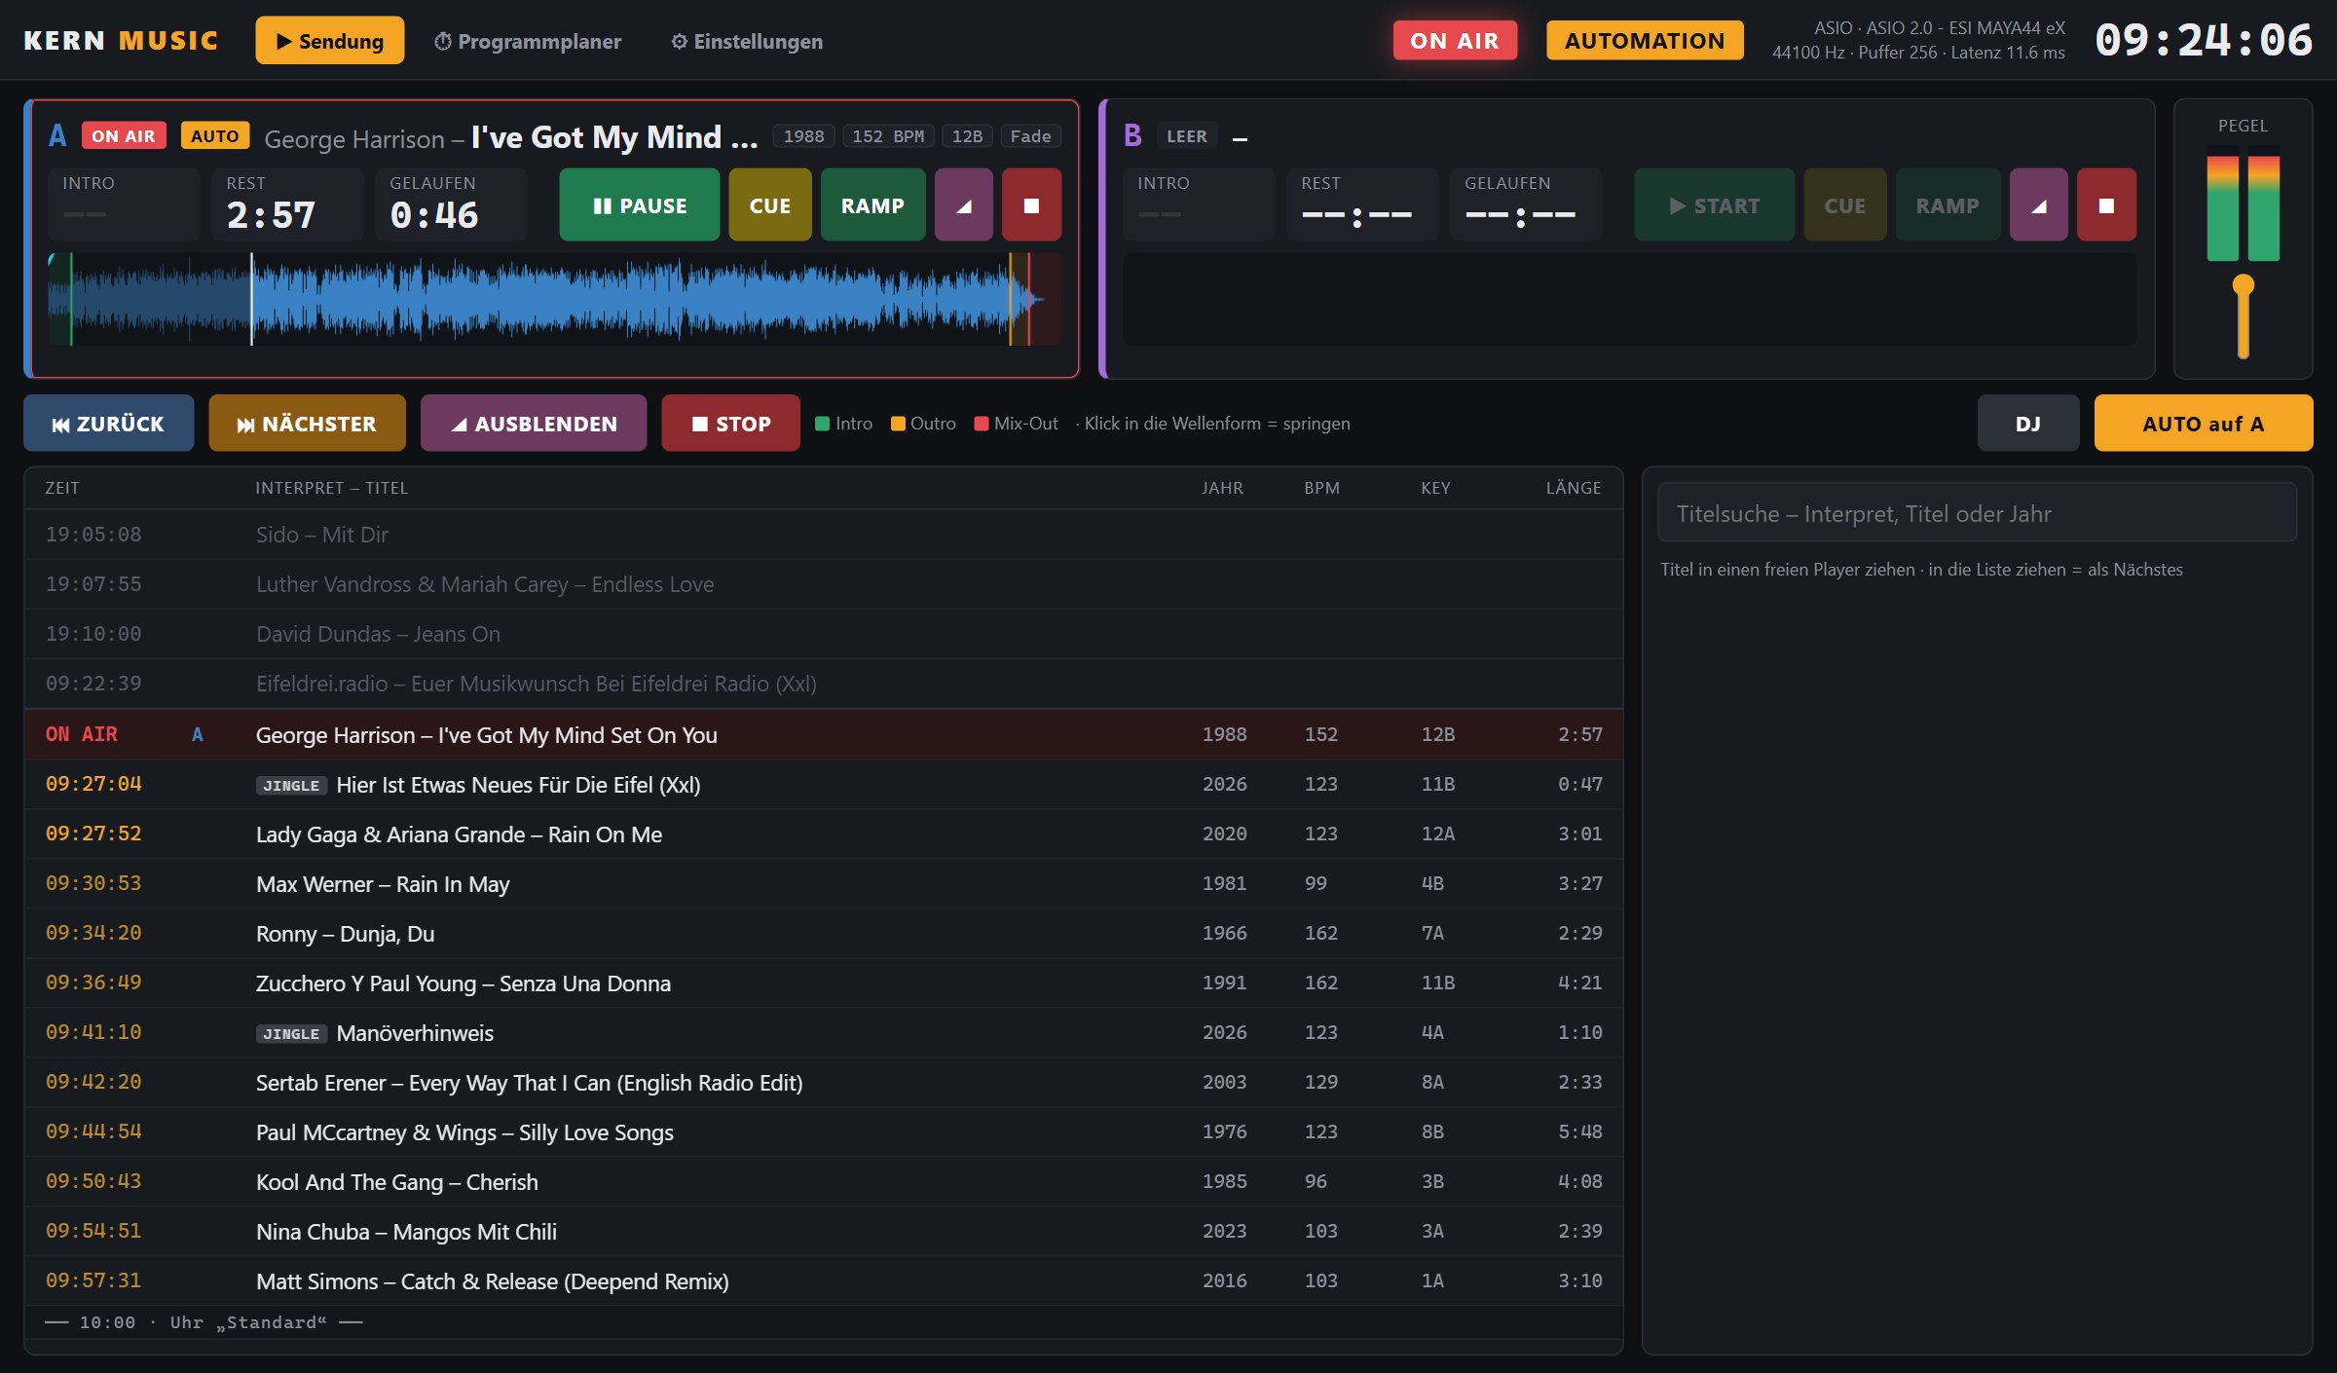The width and height of the screenshot is (2337, 1373).
Task: Start player B
Action: click(1714, 205)
